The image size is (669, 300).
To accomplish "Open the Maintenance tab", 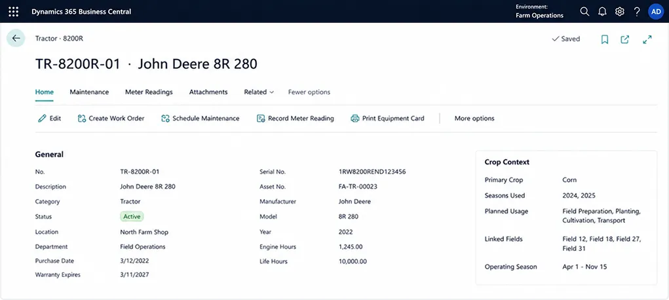I will [x=89, y=92].
